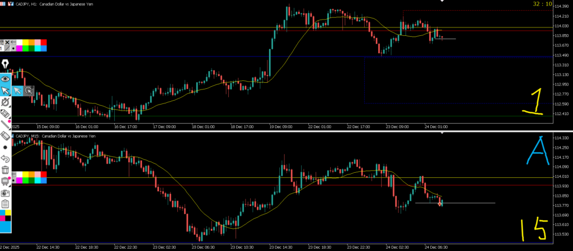Screen dimensions: 573x251
Task: Open the clipboard notes icon
Action: coord(6,203)
